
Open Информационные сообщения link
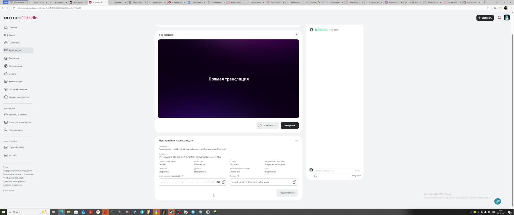coord(17,171)
